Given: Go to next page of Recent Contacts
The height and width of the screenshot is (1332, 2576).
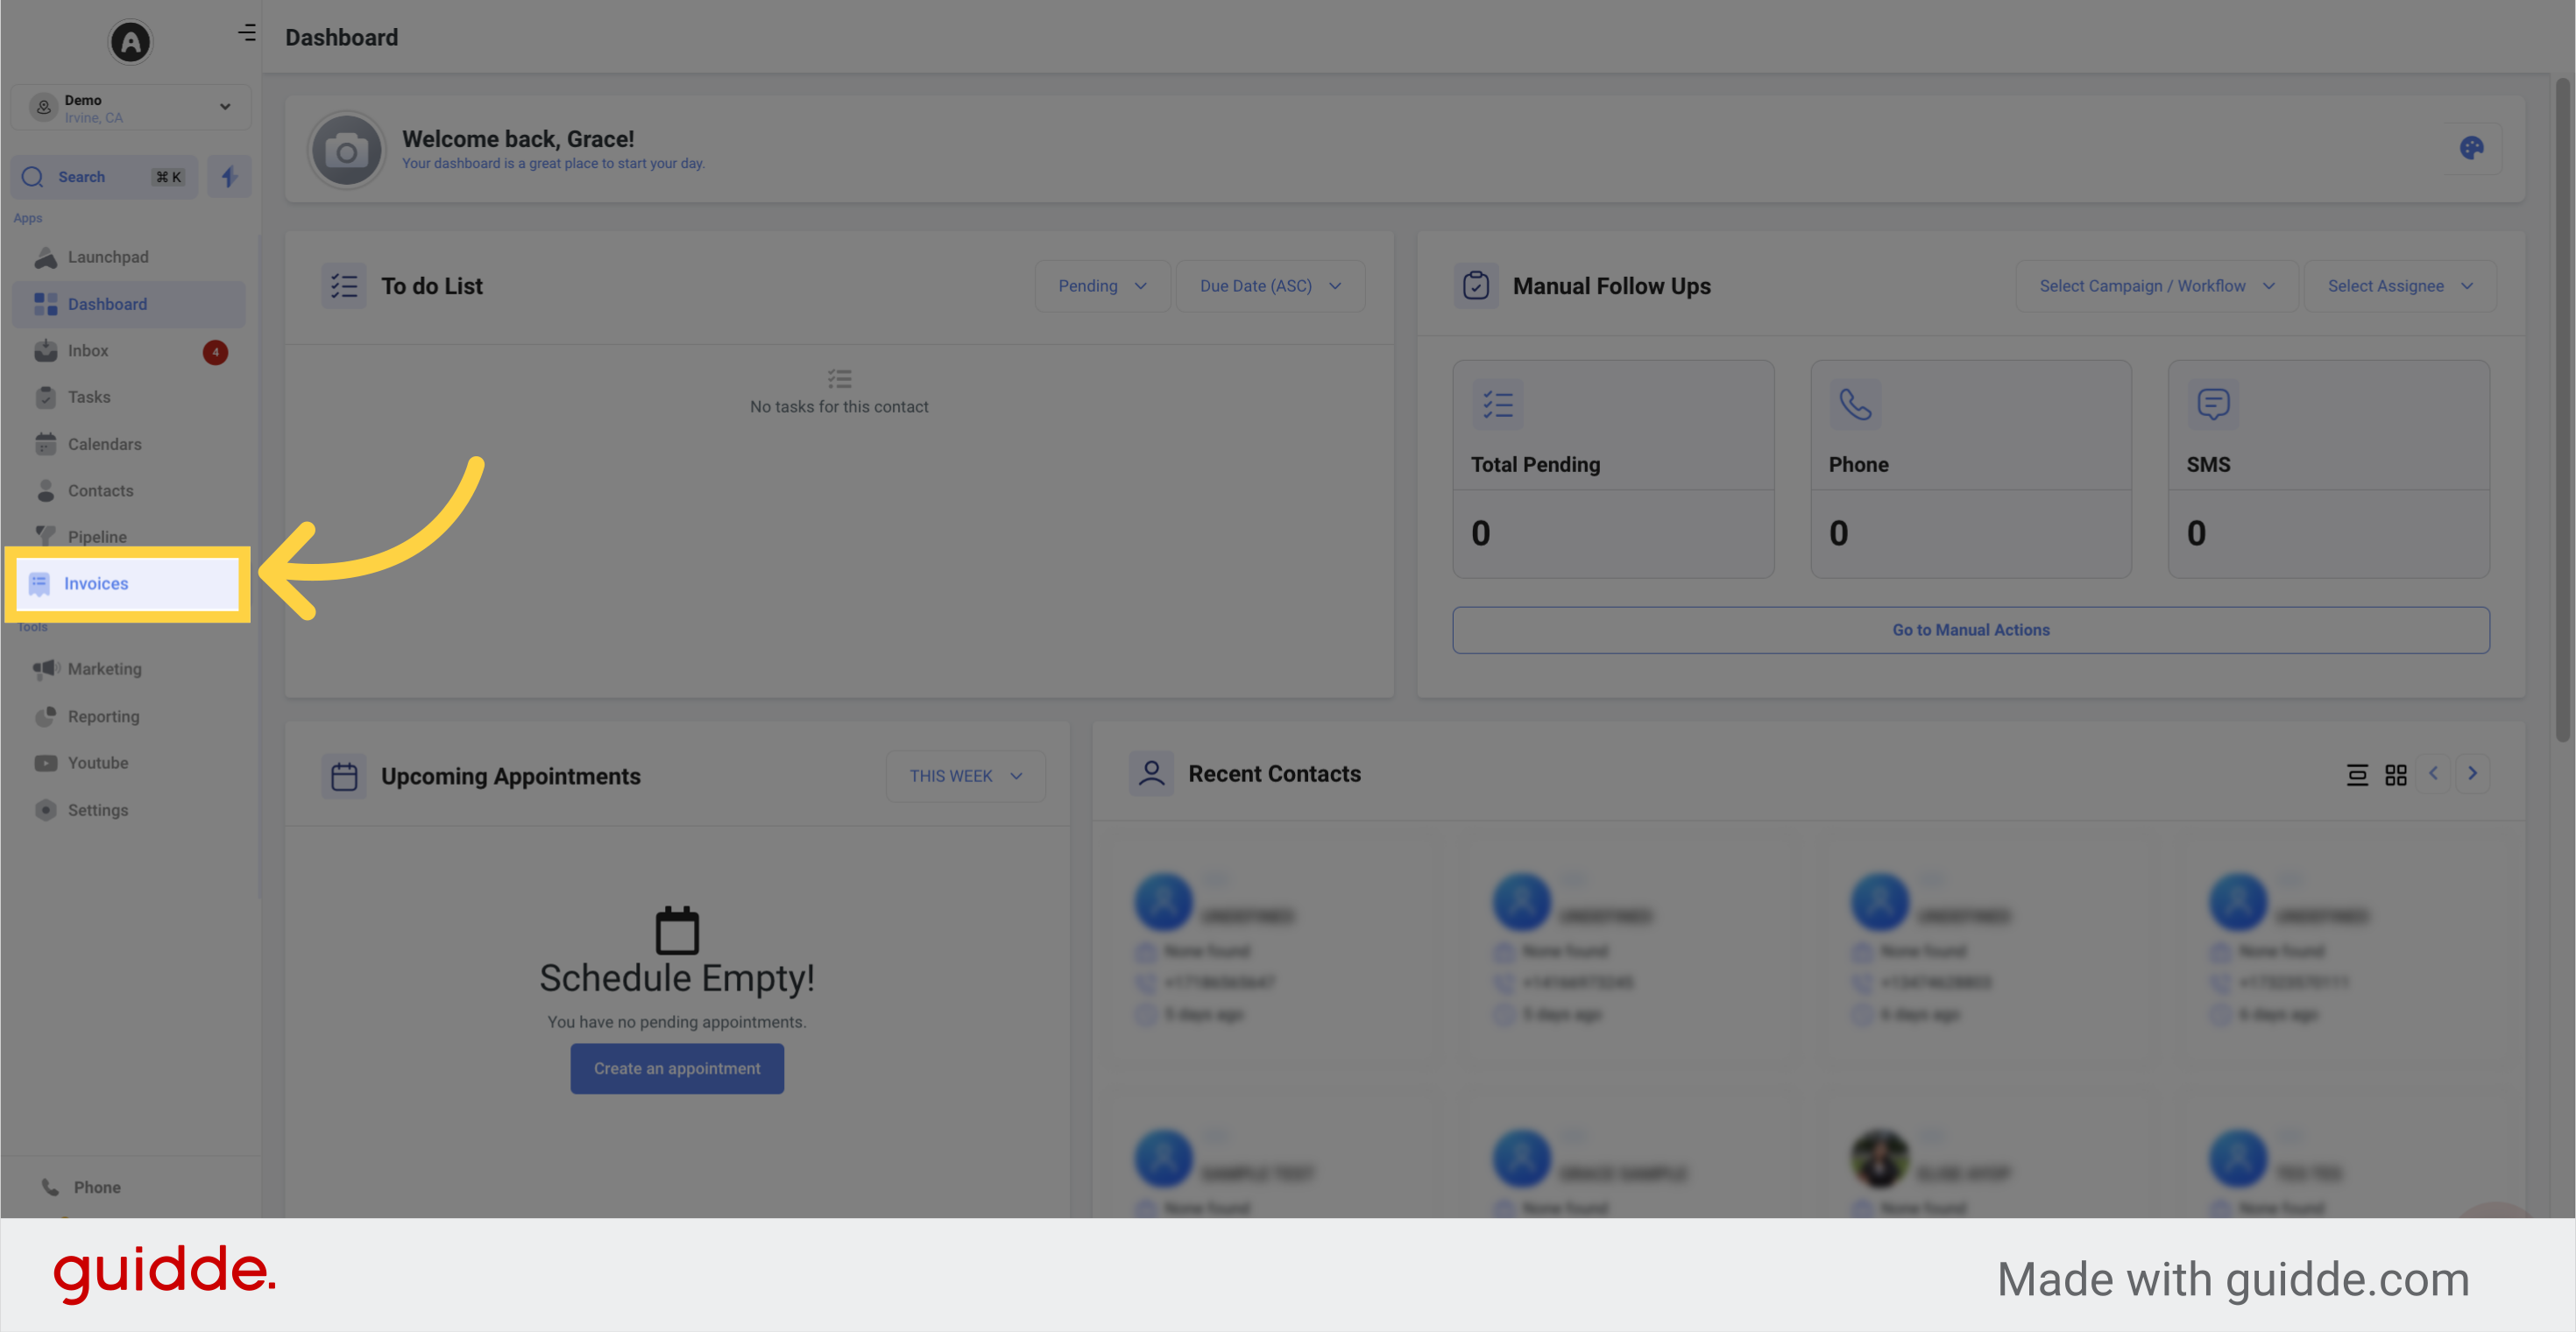Looking at the screenshot, I should tap(2472, 773).
